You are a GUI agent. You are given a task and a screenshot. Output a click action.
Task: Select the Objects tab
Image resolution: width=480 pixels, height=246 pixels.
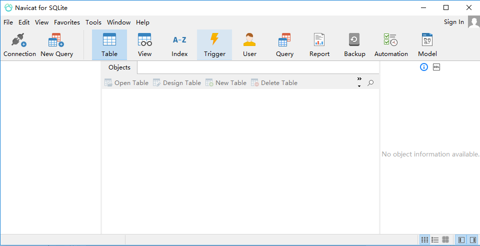[119, 67]
